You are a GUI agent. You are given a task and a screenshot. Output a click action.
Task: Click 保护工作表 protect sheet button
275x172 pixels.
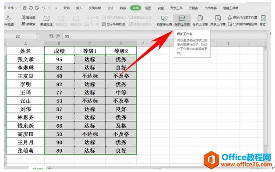coord(182,21)
